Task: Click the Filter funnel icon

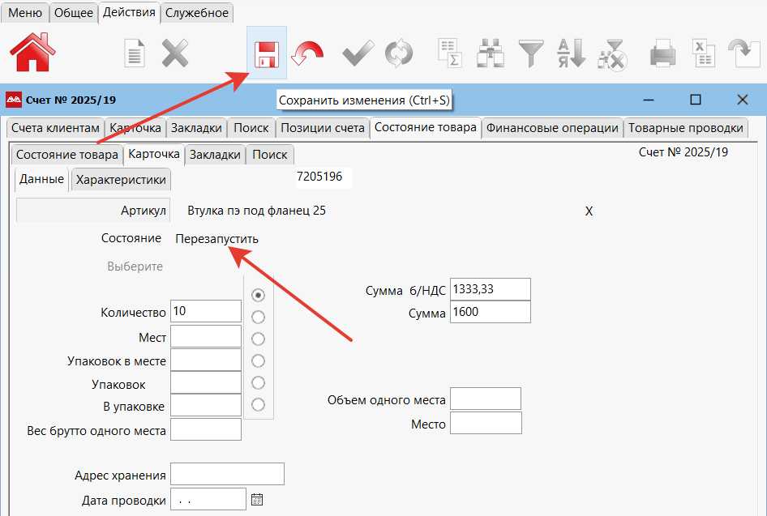Action: [532, 54]
